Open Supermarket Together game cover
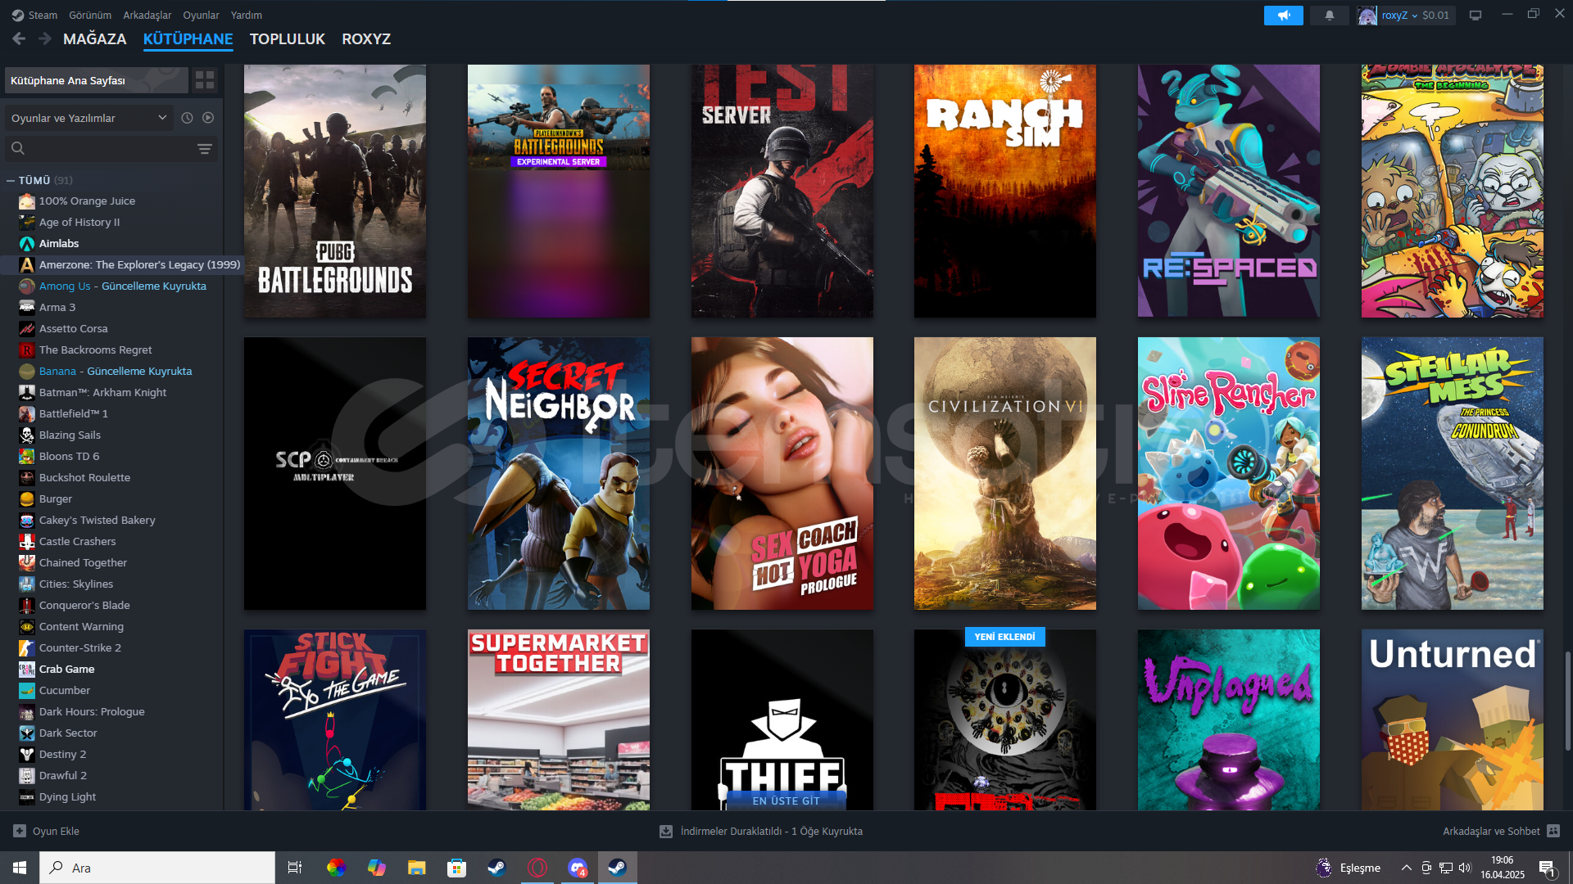 pyautogui.click(x=559, y=719)
